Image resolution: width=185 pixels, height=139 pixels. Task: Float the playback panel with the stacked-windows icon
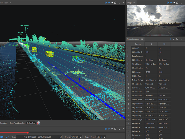(x=115, y=129)
